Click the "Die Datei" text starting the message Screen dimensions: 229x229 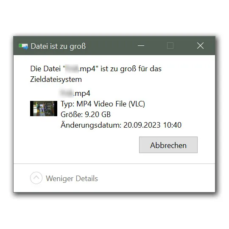pyautogui.click(x=45, y=69)
